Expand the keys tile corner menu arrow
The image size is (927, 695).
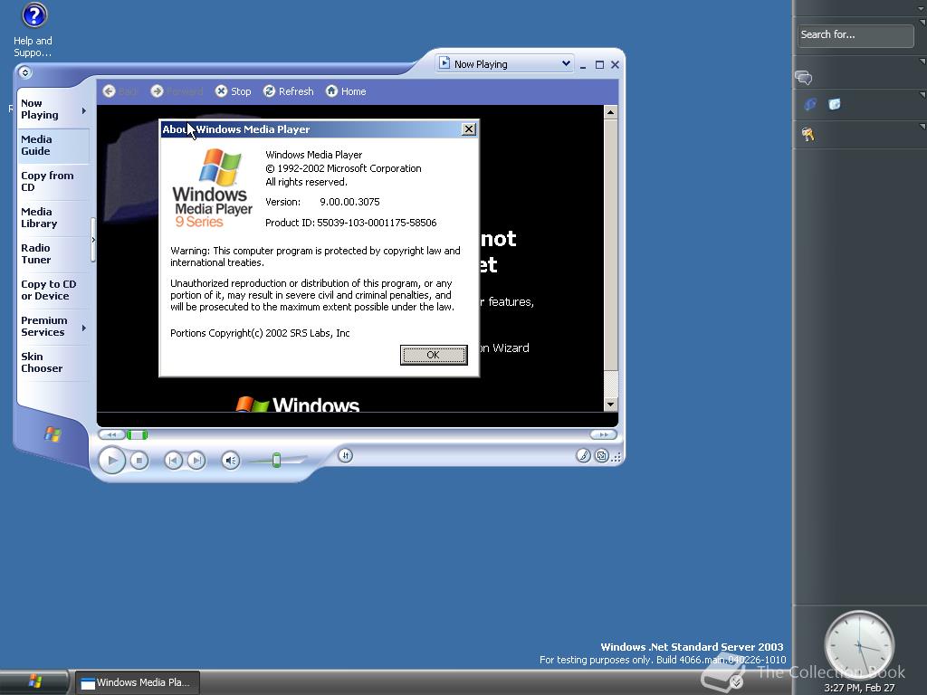[x=922, y=126]
